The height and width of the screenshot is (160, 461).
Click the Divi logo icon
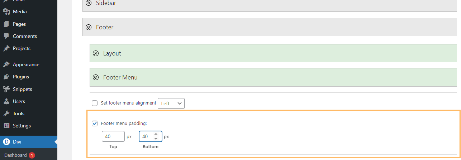[x=6, y=142]
